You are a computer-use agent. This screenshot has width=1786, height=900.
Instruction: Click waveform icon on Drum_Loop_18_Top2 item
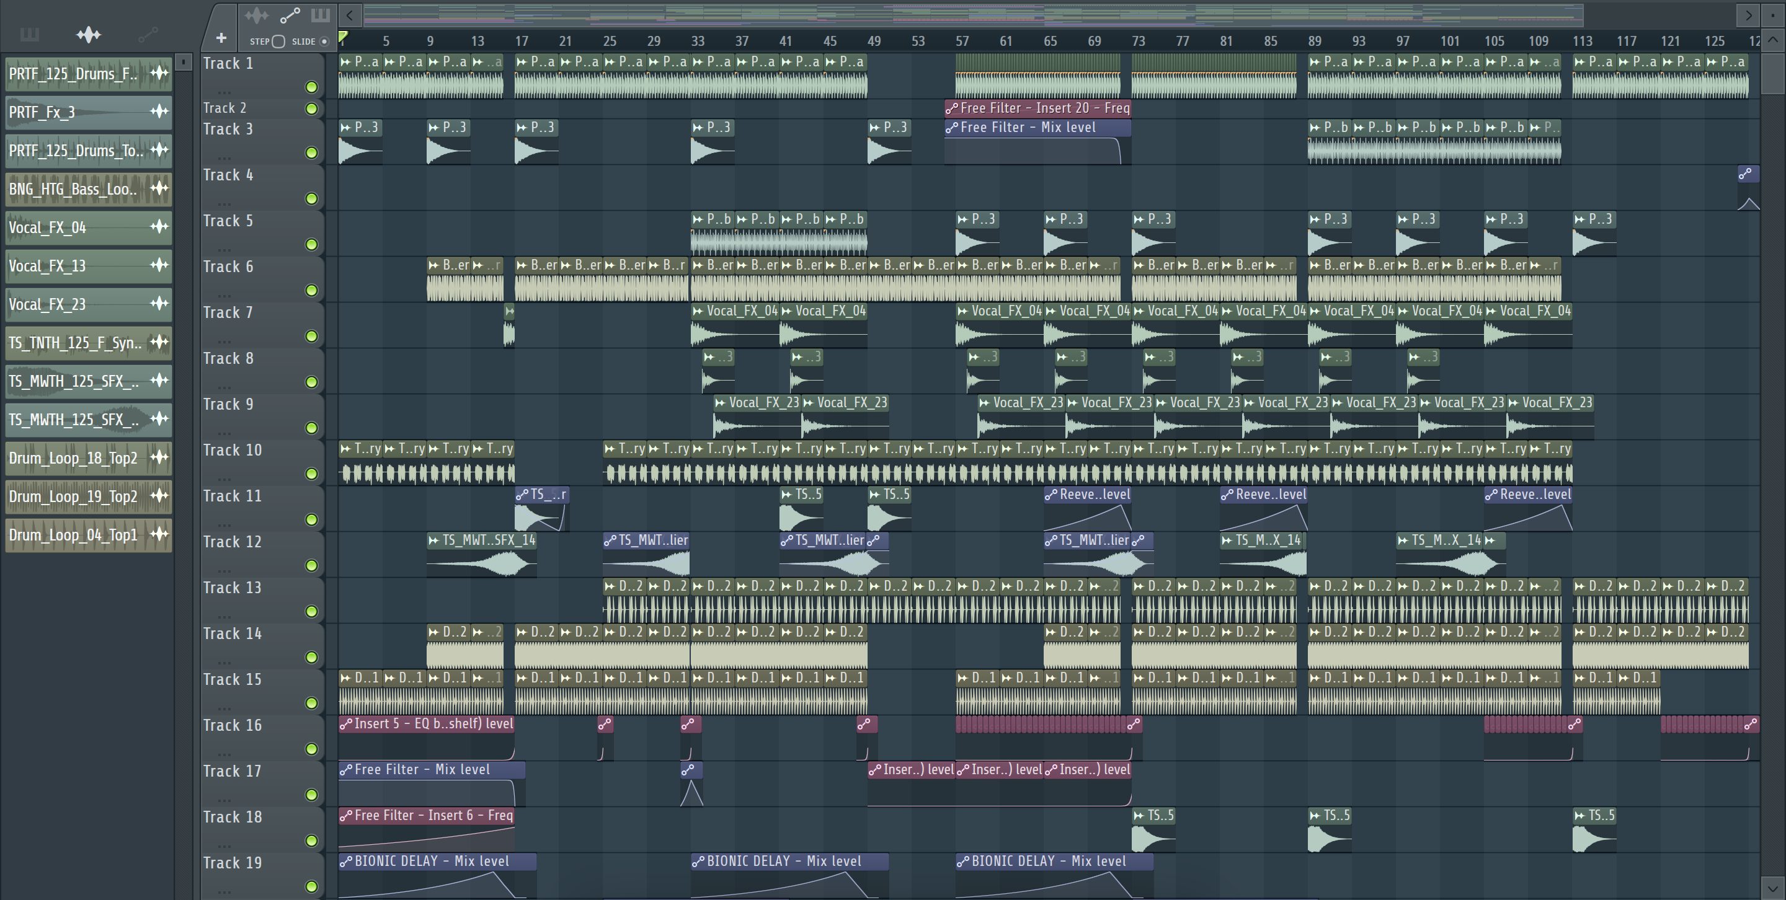(x=159, y=457)
